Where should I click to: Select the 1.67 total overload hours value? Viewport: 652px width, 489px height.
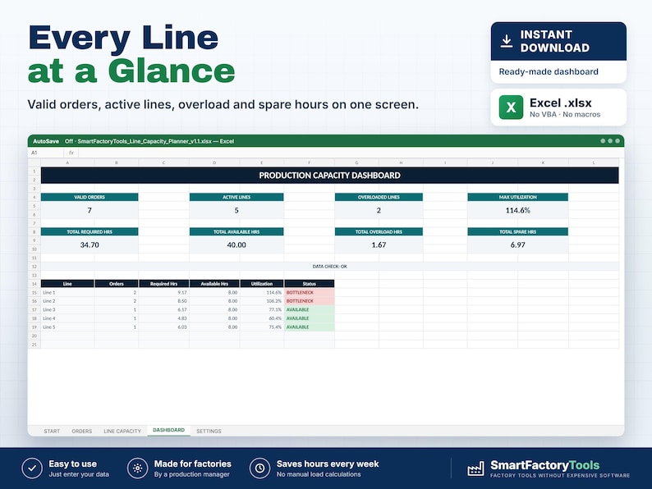pyautogui.click(x=379, y=244)
